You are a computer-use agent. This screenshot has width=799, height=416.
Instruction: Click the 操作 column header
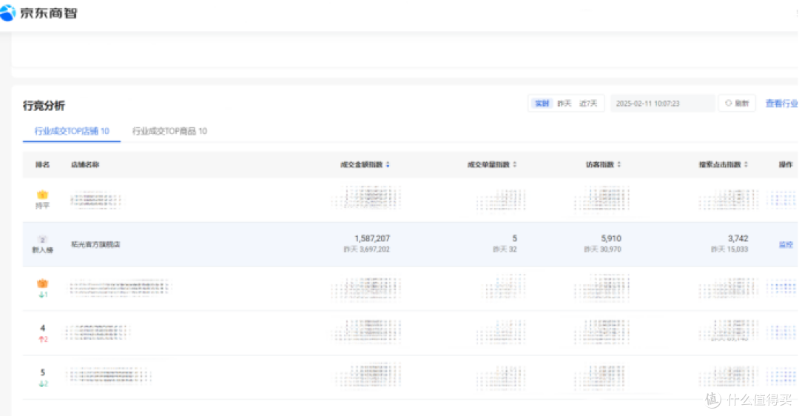785,164
